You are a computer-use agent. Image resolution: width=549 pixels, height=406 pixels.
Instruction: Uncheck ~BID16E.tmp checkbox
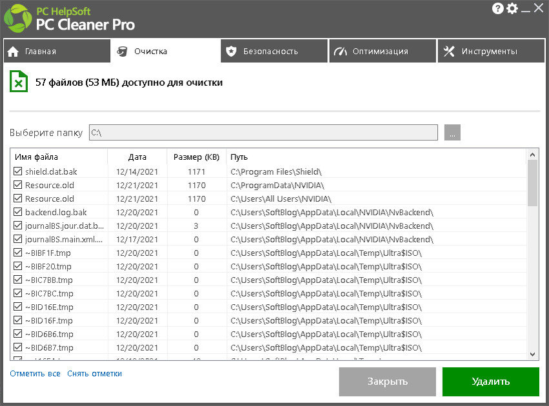[x=17, y=307]
